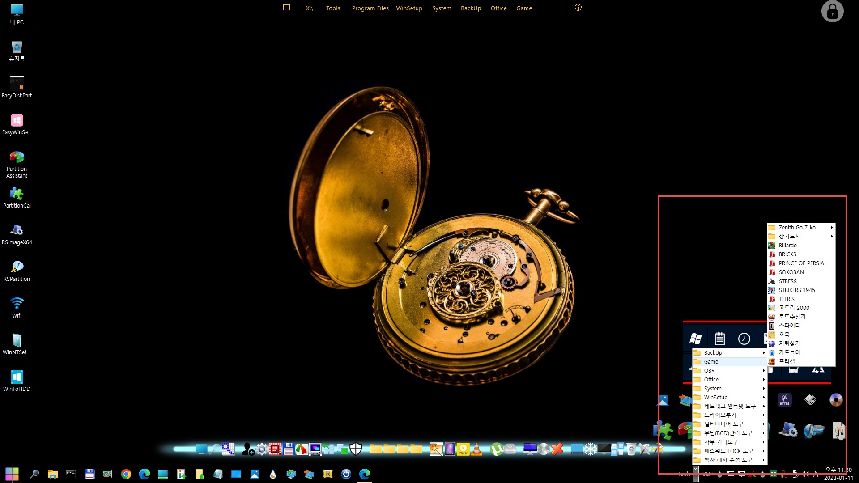
Task: Open taskbar search magnifier
Action: (34, 474)
